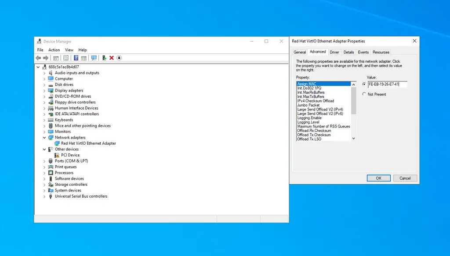This screenshot has width=450, height=256.
Task: Expand the Software devices category
Action: (44, 179)
